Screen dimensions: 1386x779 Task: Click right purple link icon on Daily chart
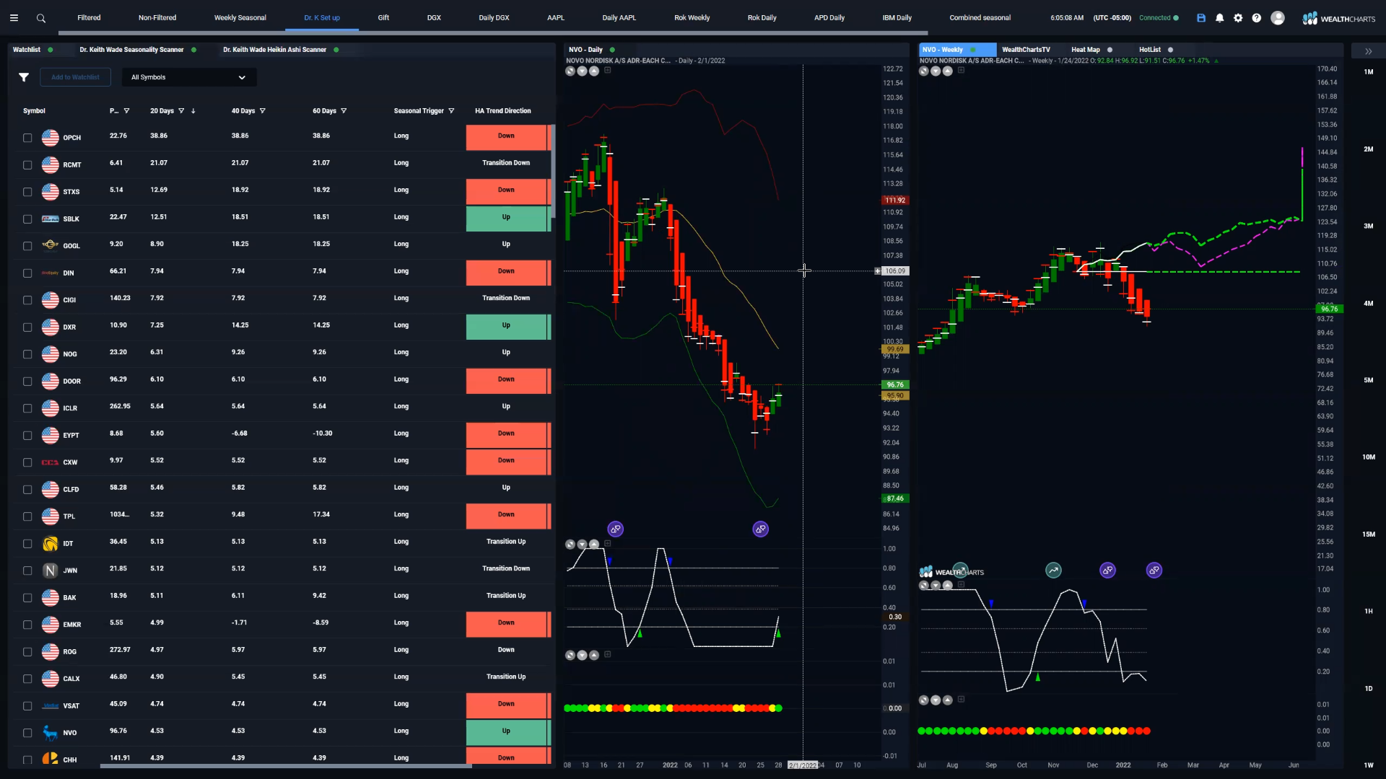(x=761, y=529)
